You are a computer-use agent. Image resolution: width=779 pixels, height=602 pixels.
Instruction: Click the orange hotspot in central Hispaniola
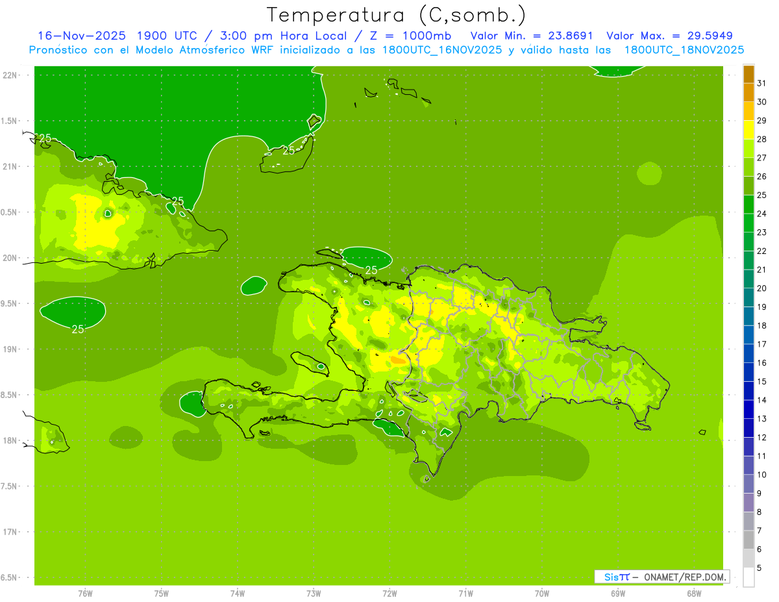(398, 359)
